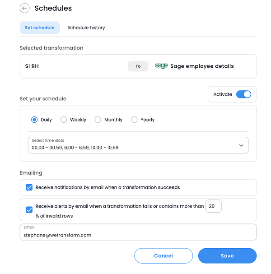Screen dimensions: 271x274
Task: Switch to the Schedule history tab
Action: pyautogui.click(x=86, y=28)
